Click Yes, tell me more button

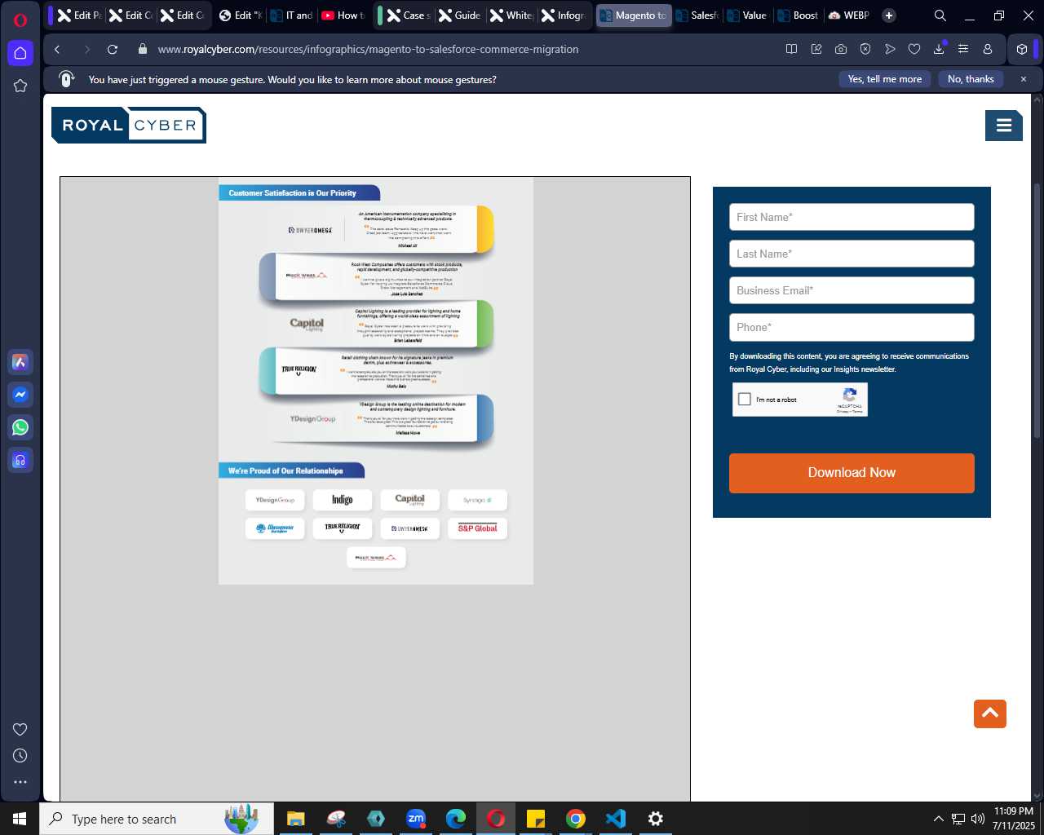[885, 79]
